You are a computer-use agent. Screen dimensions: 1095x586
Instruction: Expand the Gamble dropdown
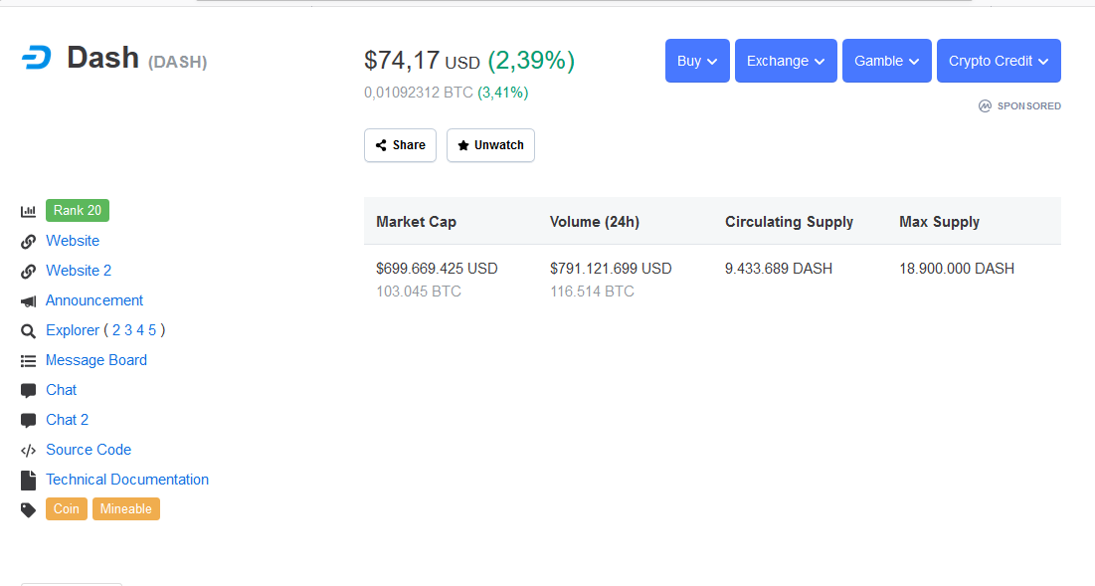(887, 61)
